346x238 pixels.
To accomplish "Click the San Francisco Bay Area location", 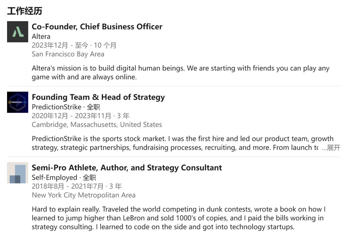I will 68,54.
